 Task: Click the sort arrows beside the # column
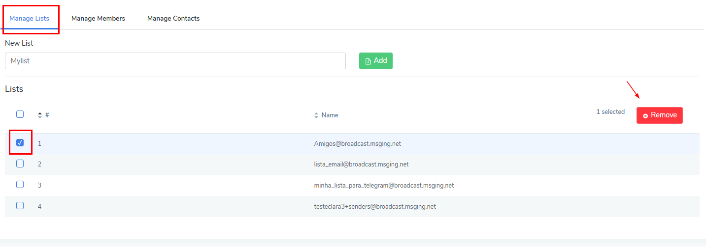40,115
